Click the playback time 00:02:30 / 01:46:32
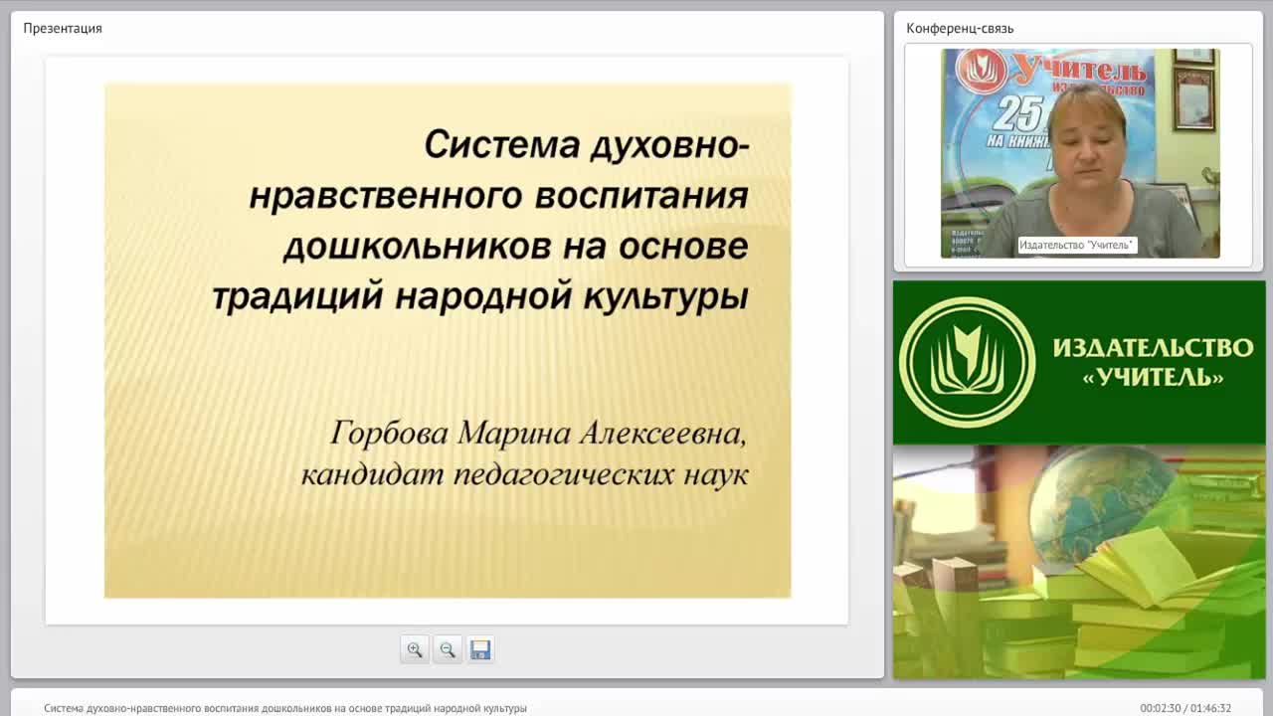This screenshot has height=716, width=1273. (x=1185, y=708)
